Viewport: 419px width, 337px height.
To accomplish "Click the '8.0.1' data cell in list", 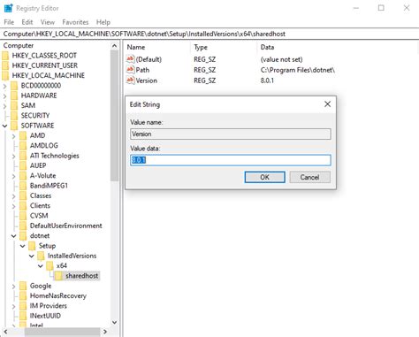I will click(267, 80).
